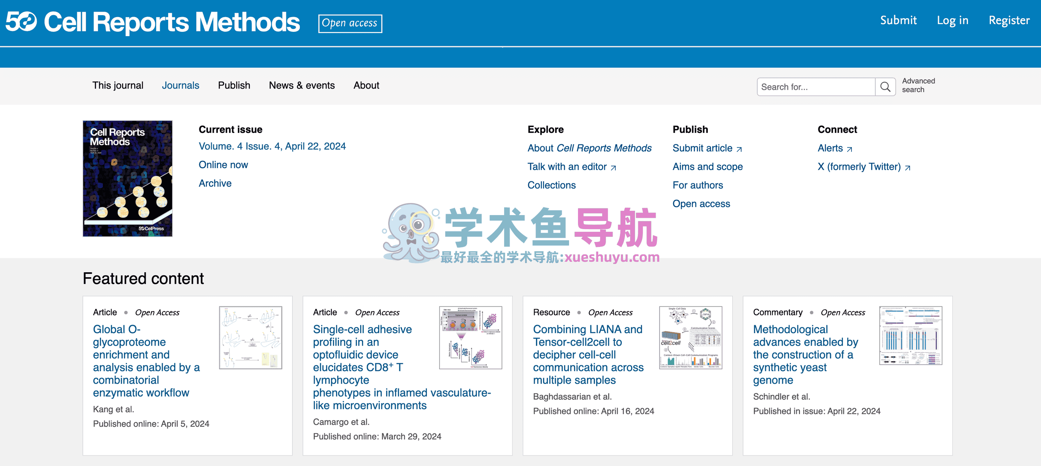This screenshot has height=466, width=1041.
Task: Open the LIANA Tensor-cell2cell figure thumbnail
Action: 690,337
